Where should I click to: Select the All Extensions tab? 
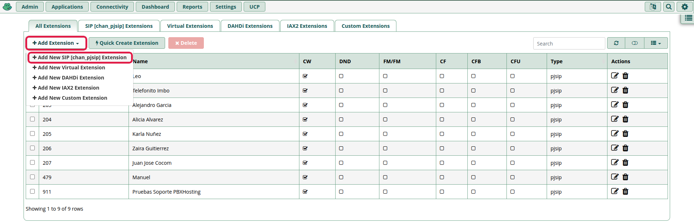(53, 26)
